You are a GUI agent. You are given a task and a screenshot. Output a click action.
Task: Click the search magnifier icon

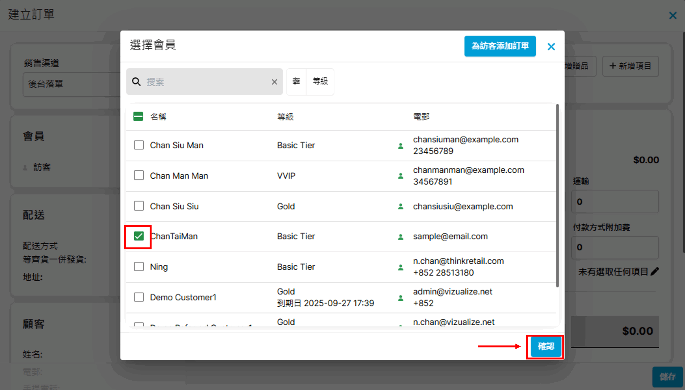pyautogui.click(x=136, y=82)
